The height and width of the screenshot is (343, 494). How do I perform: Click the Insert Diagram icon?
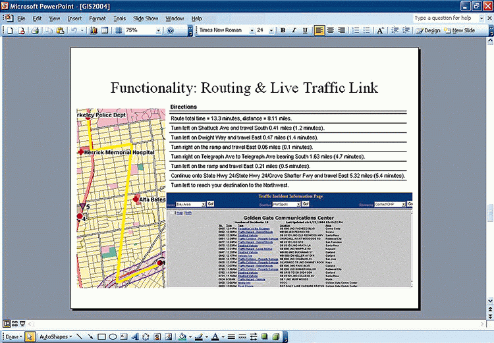[x=146, y=336]
